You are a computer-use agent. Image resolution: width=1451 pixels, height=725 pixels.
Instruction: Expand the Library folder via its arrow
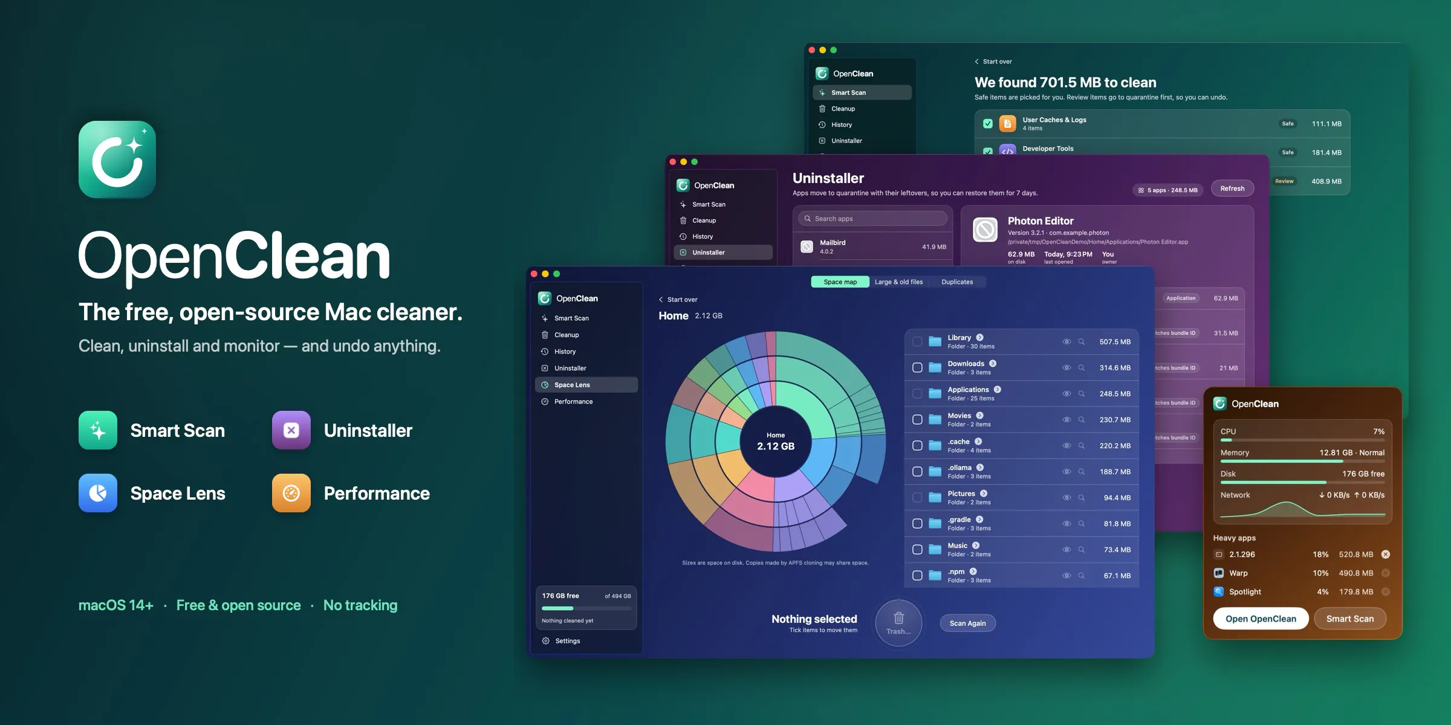[x=979, y=337]
